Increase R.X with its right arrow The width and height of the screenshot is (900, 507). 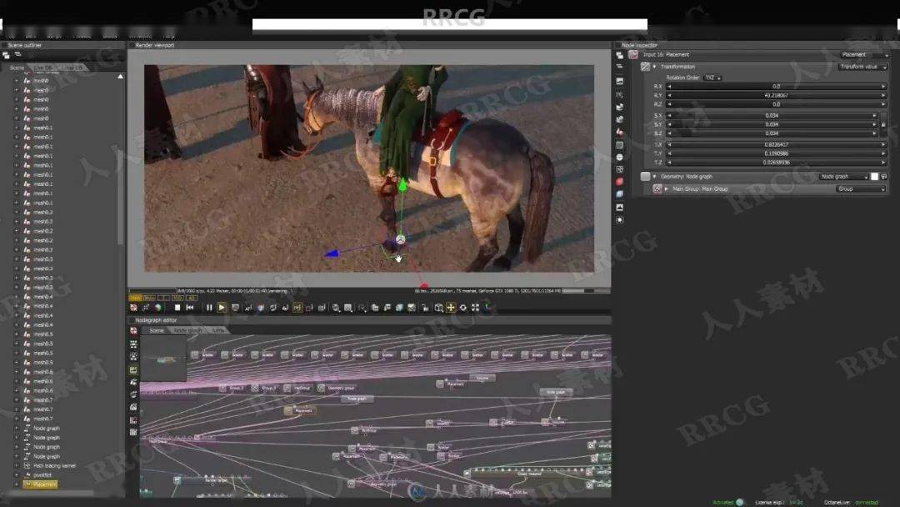pyautogui.click(x=883, y=87)
